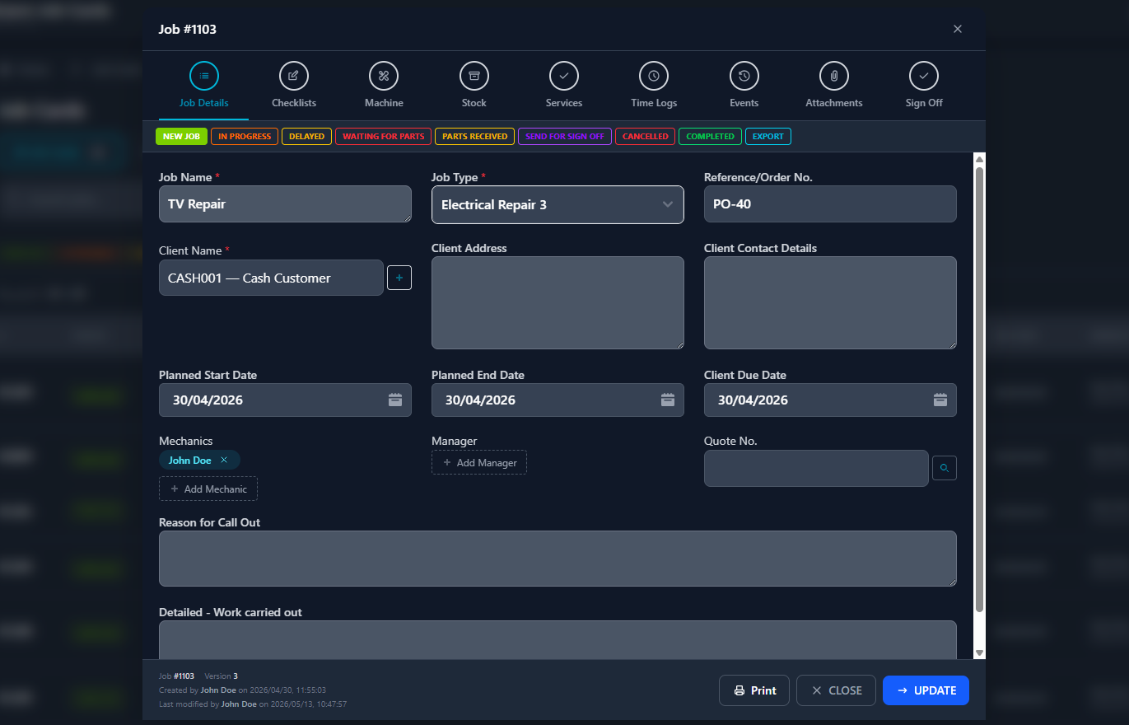The image size is (1129, 725).
Task: Remove John Doe from Mechanics
Action: pos(224,461)
